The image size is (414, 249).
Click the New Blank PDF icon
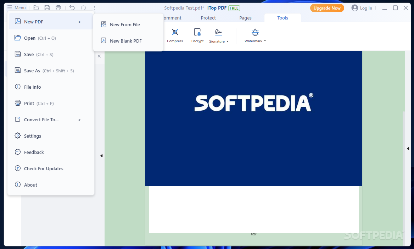tap(103, 40)
